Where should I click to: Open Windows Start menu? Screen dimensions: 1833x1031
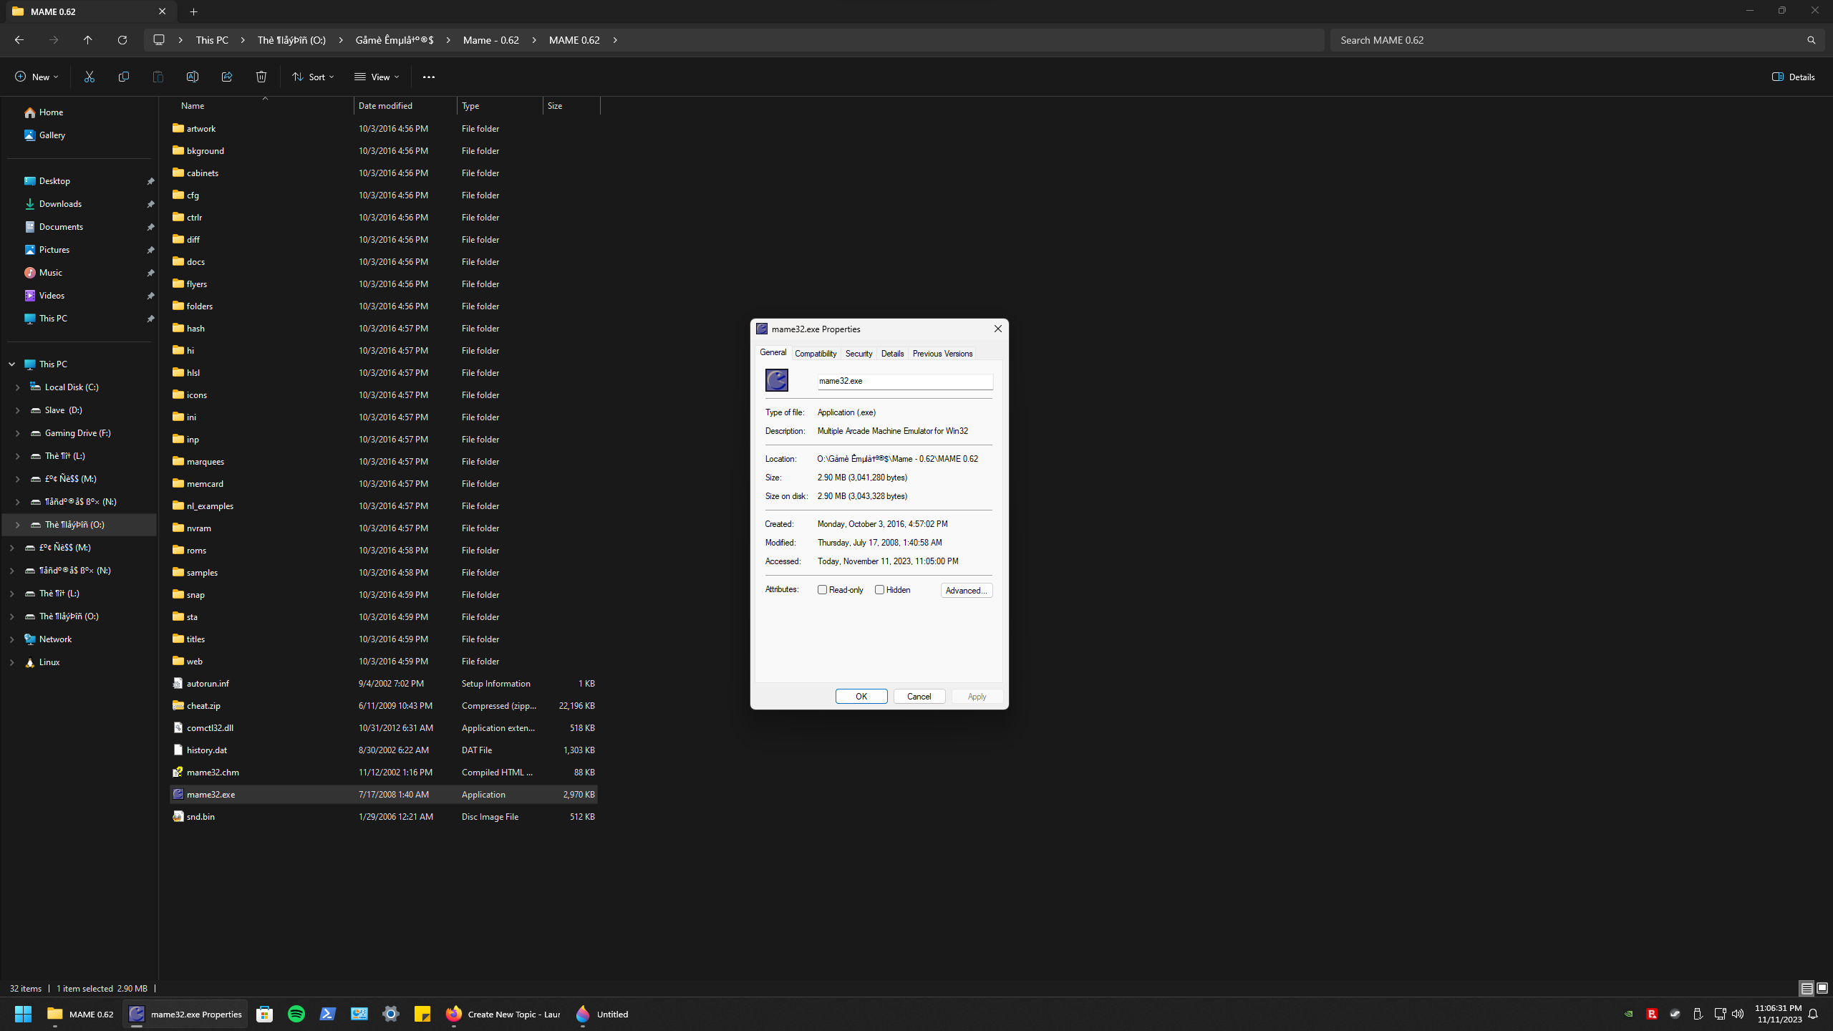tap(23, 1014)
